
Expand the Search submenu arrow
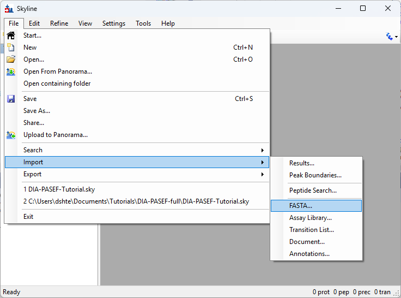coord(262,150)
